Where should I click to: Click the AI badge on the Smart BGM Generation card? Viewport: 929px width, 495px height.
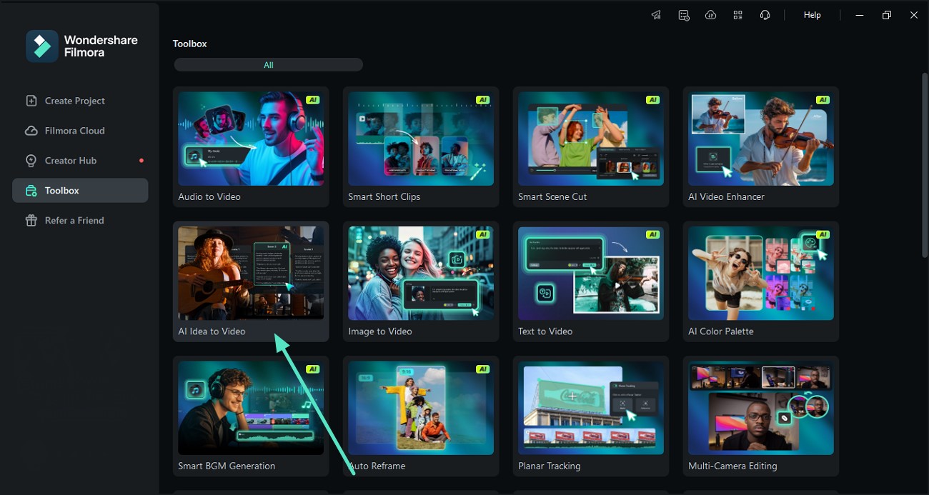point(312,369)
